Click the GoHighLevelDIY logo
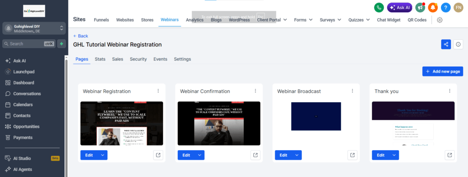This screenshot has height=177, width=468. pos(34,11)
